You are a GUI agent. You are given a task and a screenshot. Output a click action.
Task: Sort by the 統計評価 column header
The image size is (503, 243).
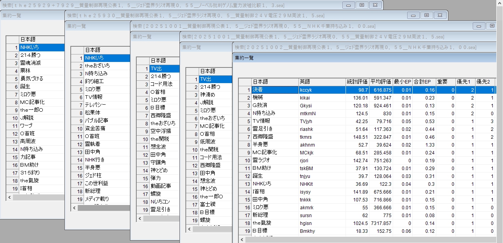[x=357, y=82]
